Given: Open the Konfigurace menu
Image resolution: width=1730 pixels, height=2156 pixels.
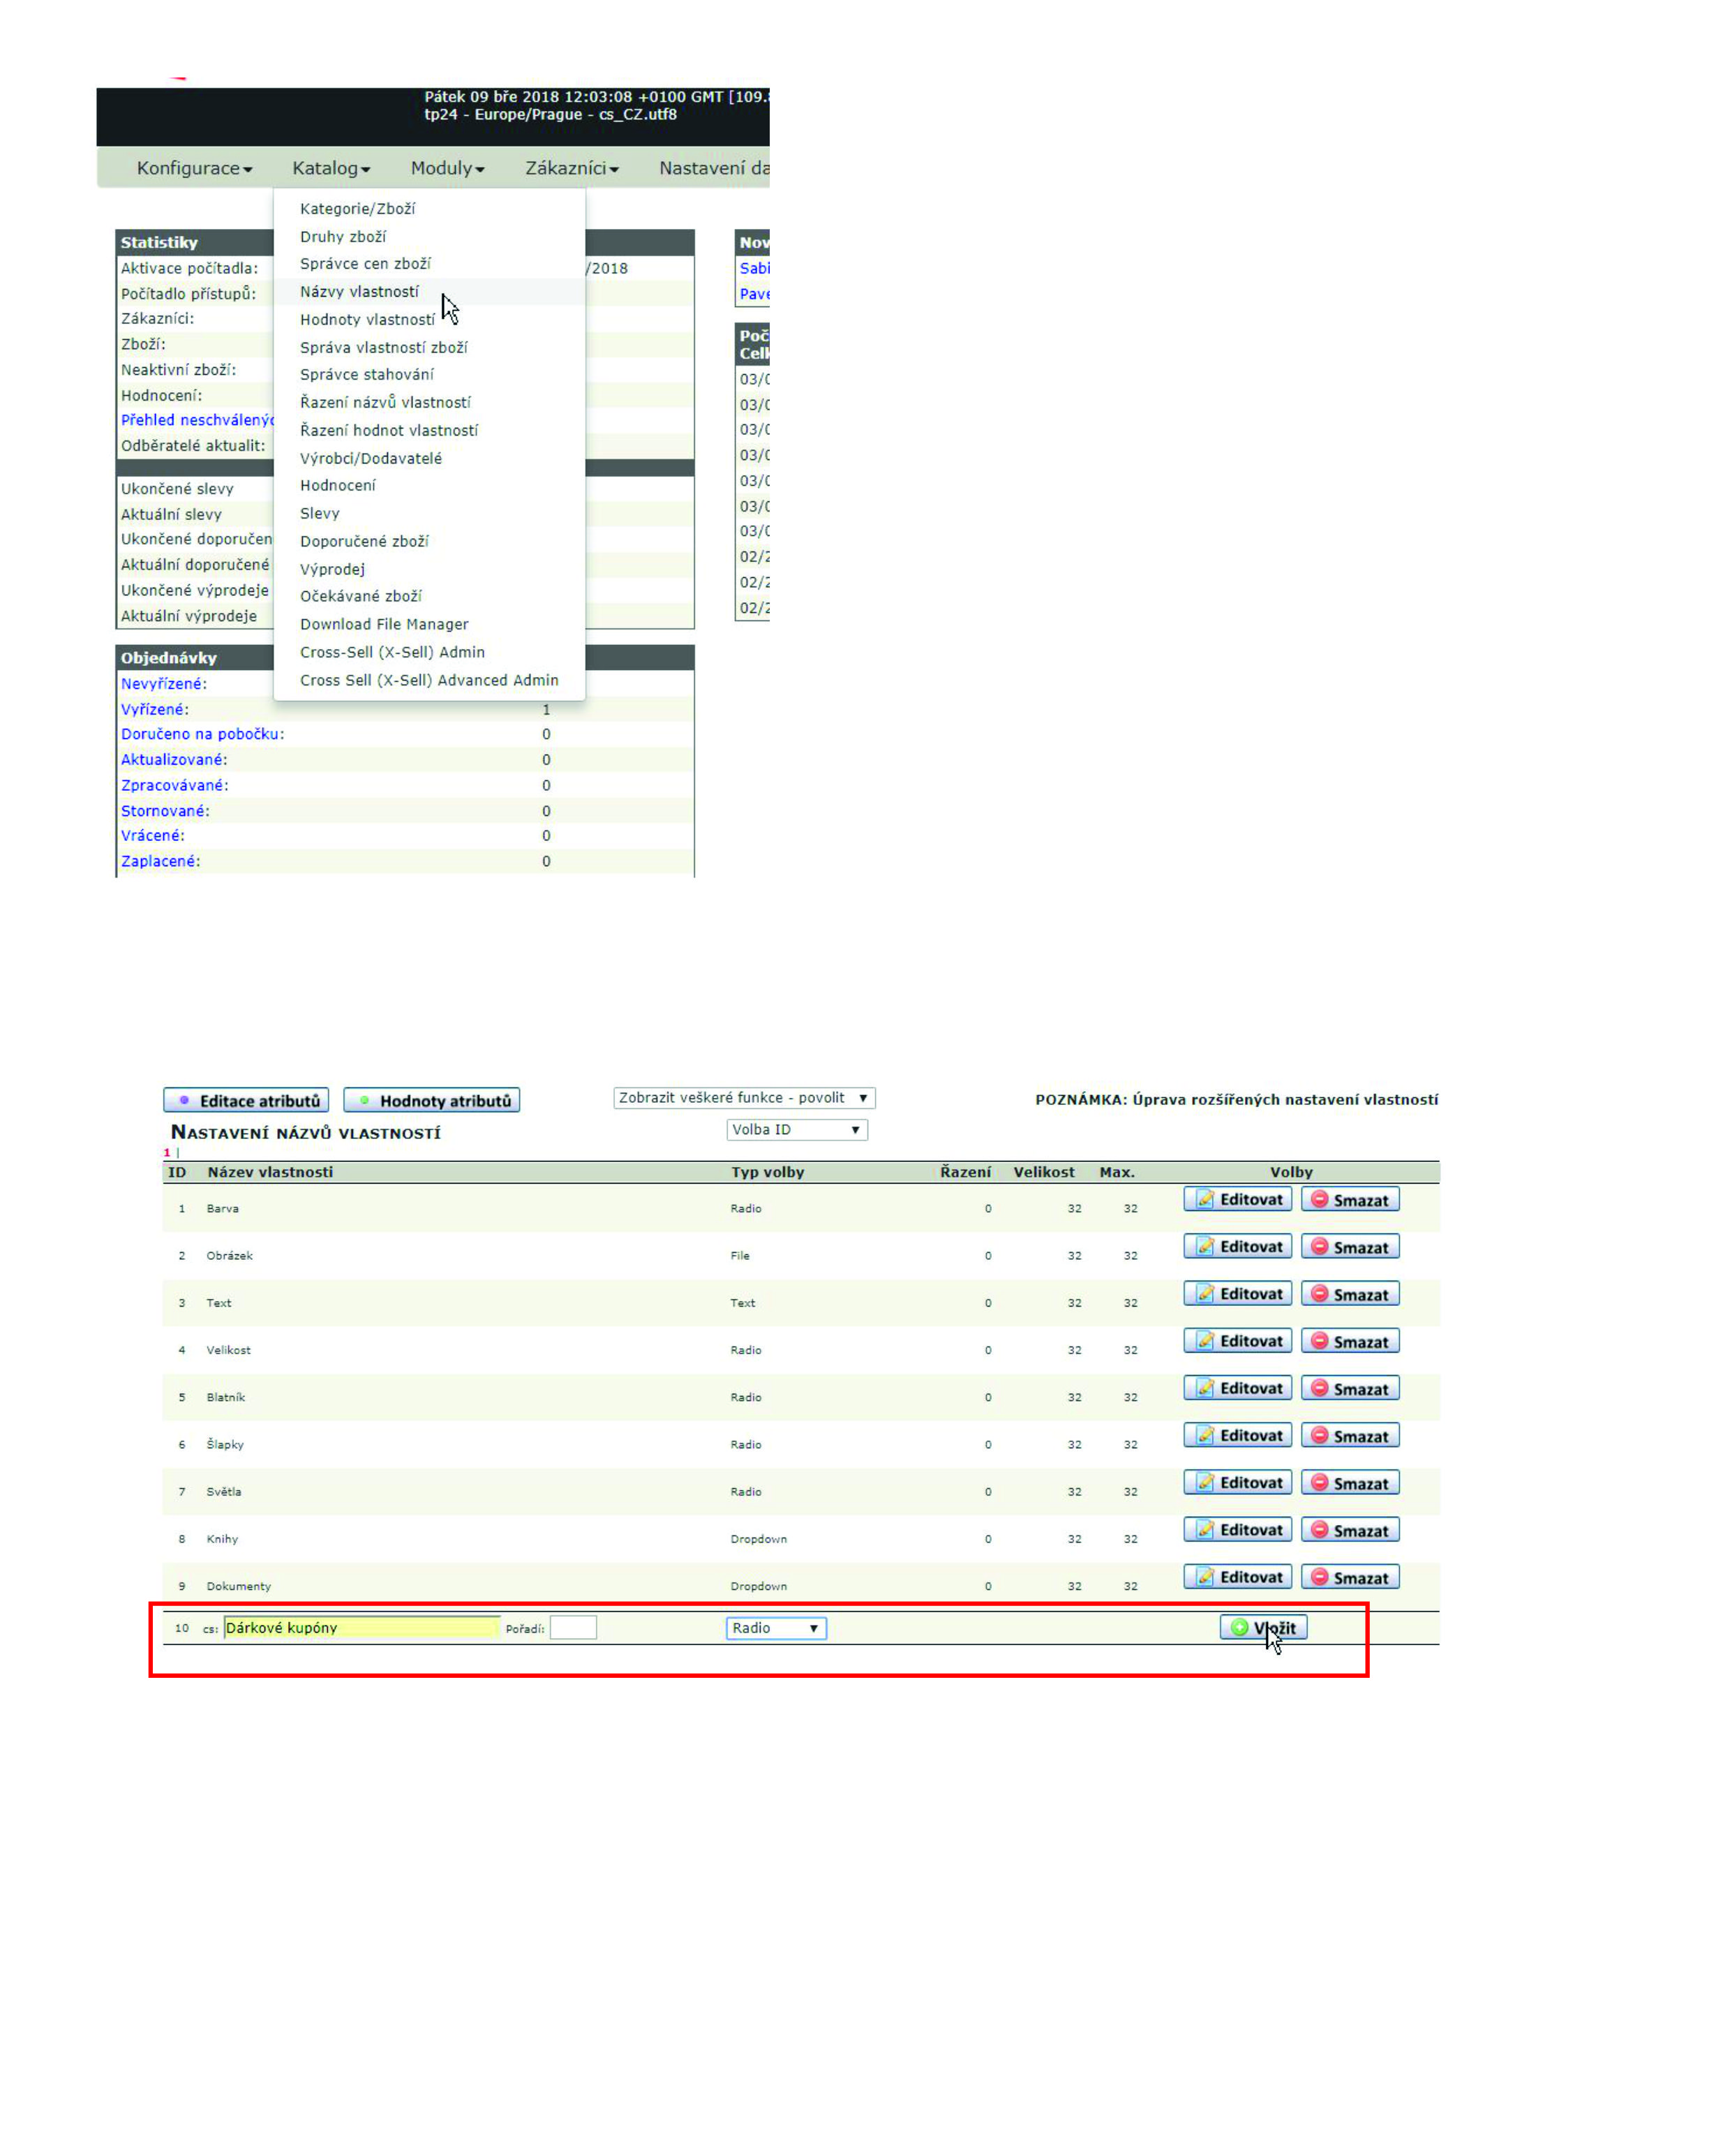Looking at the screenshot, I should pos(194,168).
